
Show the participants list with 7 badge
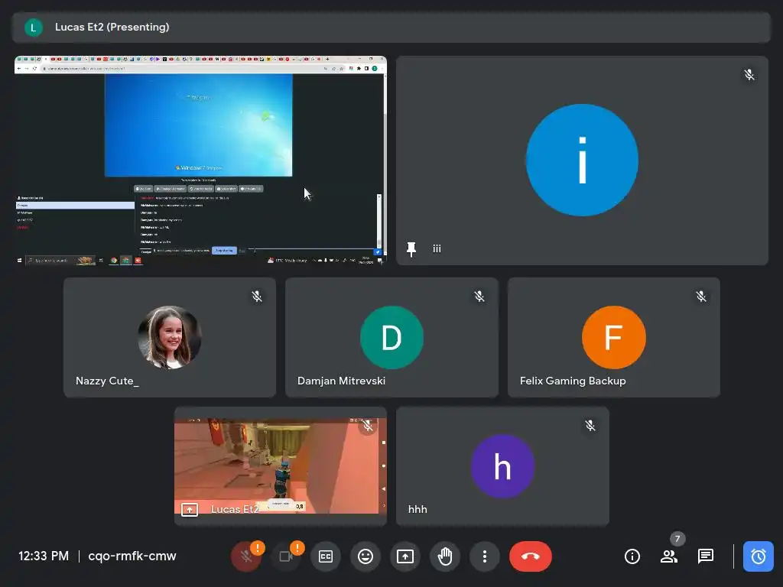pyautogui.click(x=669, y=556)
